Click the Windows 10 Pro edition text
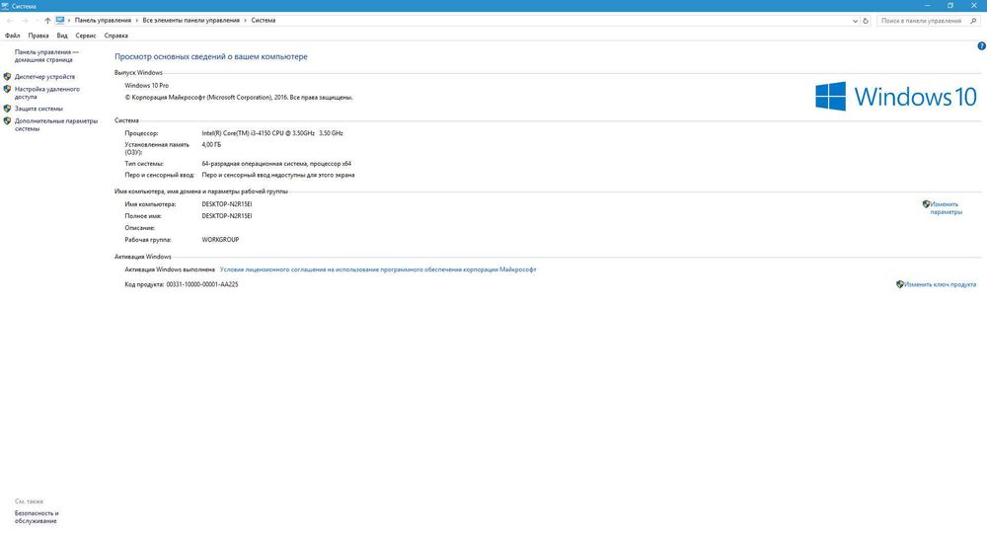Viewport: 987px width, 535px height. (x=147, y=86)
